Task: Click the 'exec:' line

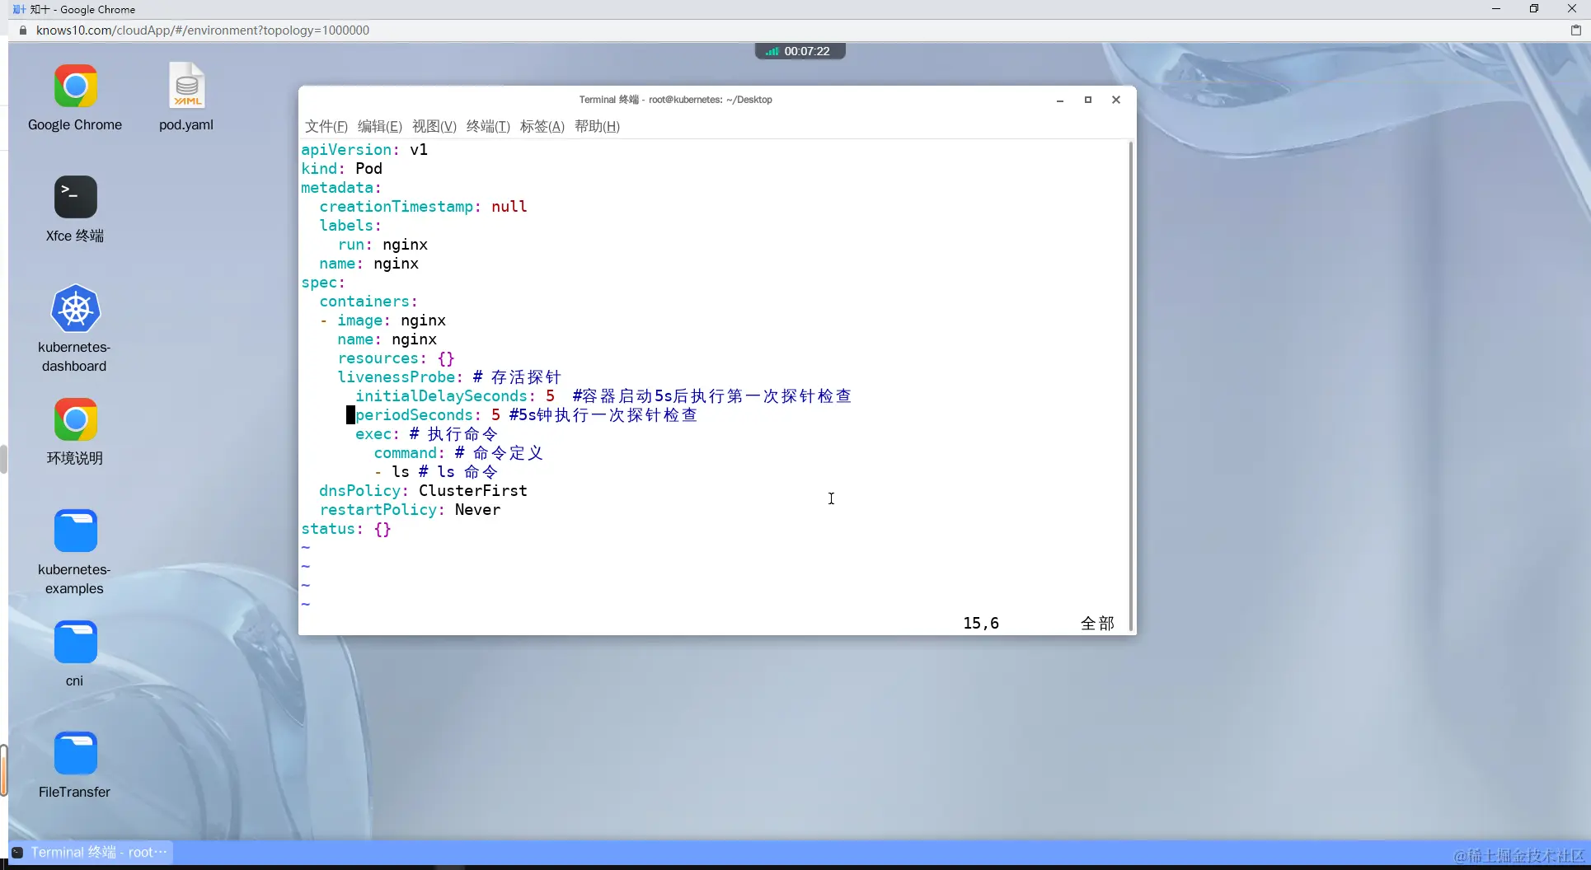Action: click(x=427, y=434)
